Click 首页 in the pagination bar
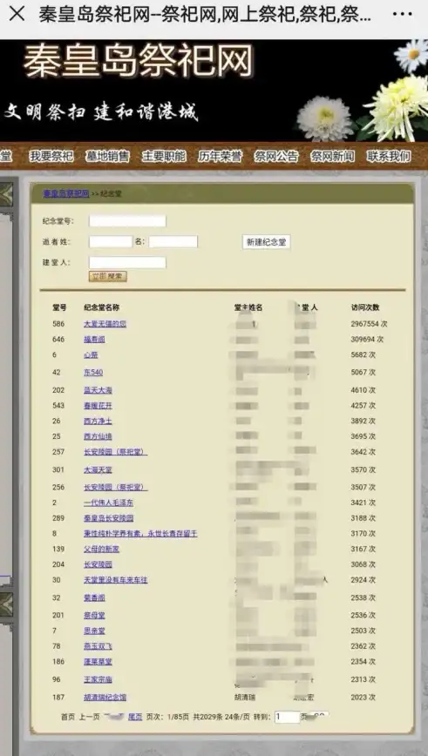Image resolution: width=428 pixels, height=756 pixels. click(x=68, y=717)
